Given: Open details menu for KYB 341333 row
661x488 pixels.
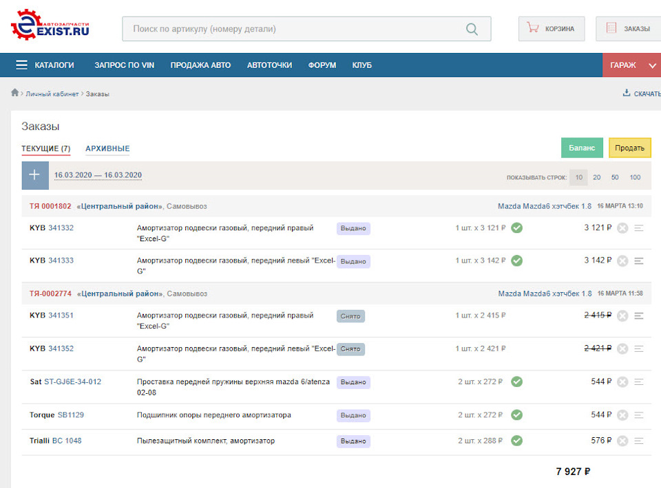Looking at the screenshot, I should pyautogui.click(x=639, y=261).
